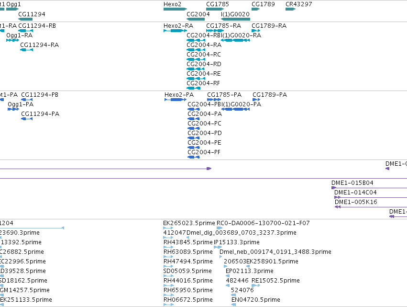This screenshot has height=307, width=407.
Task: Click the CG2004-PA protein label
Action: tap(205, 114)
